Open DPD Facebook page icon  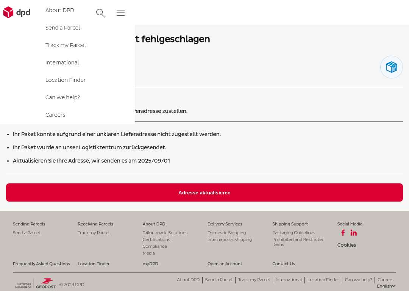click(x=343, y=233)
